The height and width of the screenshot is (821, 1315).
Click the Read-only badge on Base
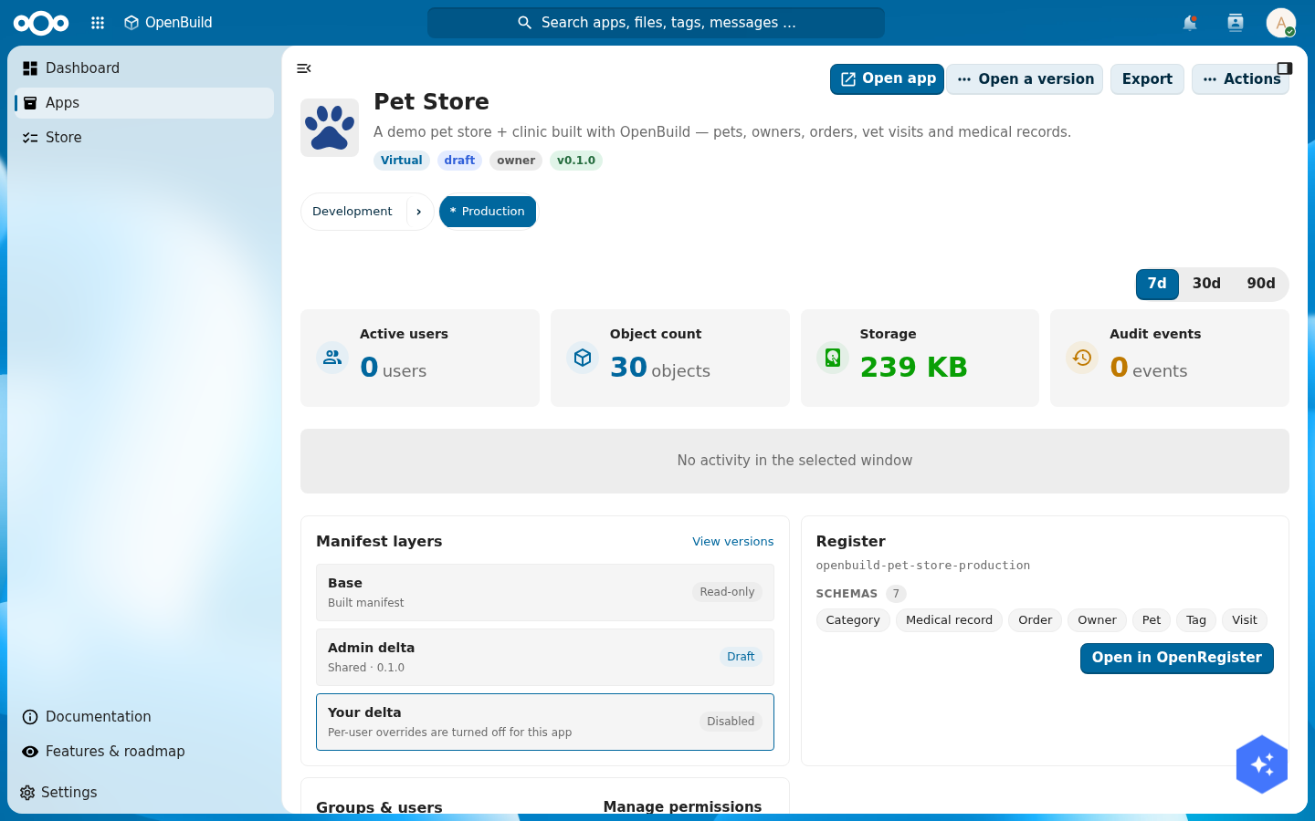(x=727, y=592)
